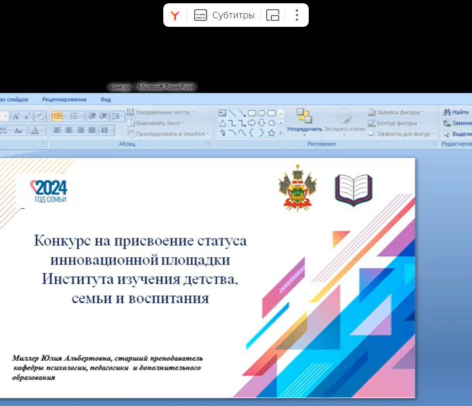Viewport: 472px width, 406px height.
Task: Open the Вид ribbon tab
Action: [x=106, y=100]
